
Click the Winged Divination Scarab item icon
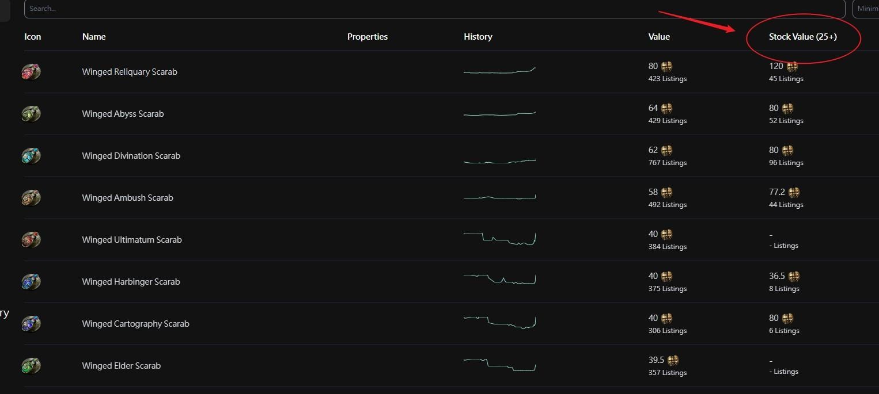point(31,156)
